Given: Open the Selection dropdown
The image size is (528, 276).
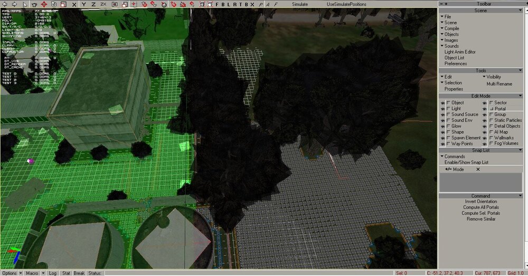Looking at the screenshot, I should pyautogui.click(x=451, y=82).
